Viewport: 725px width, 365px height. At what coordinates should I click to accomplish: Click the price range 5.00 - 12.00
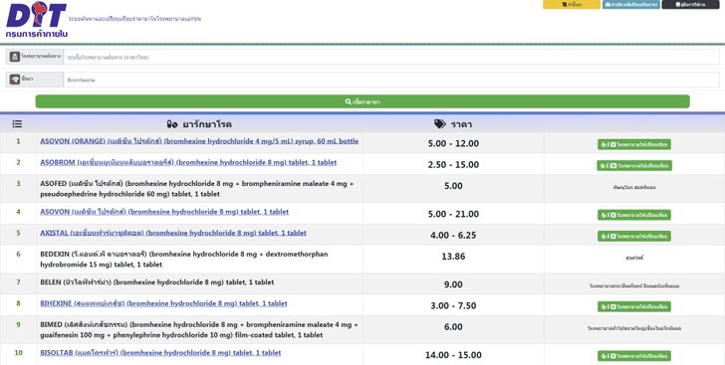point(453,143)
